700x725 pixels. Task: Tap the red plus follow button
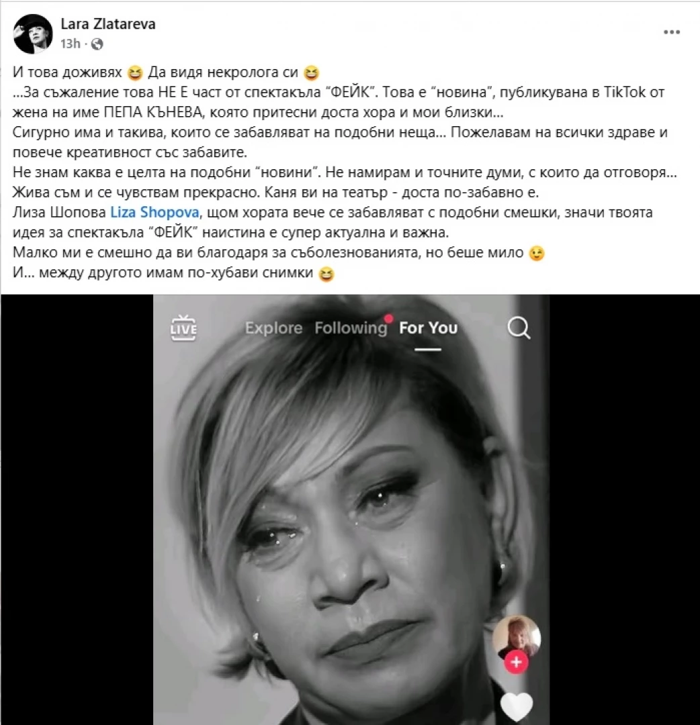click(x=516, y=662)
